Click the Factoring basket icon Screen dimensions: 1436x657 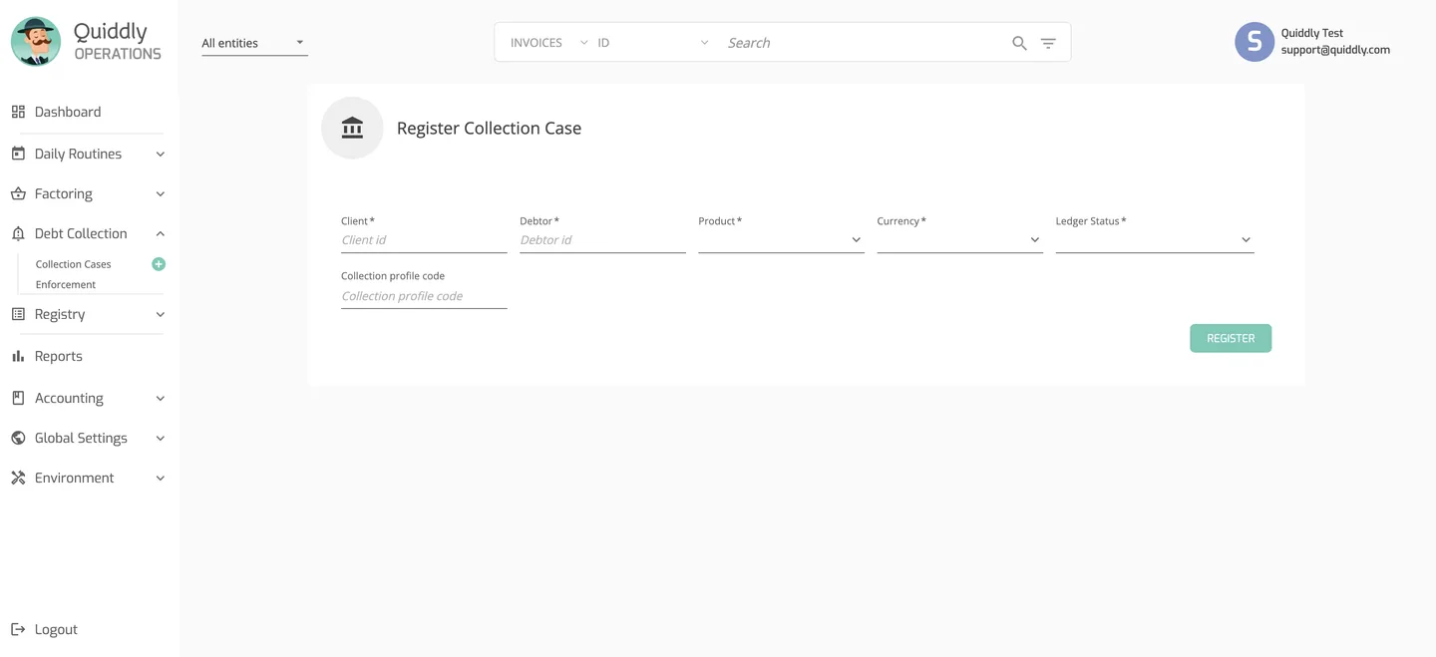(18, 193)
